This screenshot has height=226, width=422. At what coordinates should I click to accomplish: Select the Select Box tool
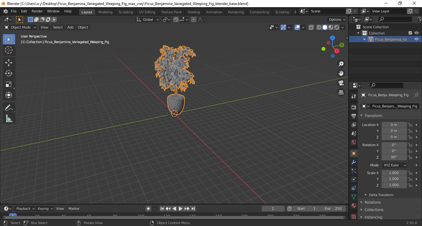click(9, 39)
